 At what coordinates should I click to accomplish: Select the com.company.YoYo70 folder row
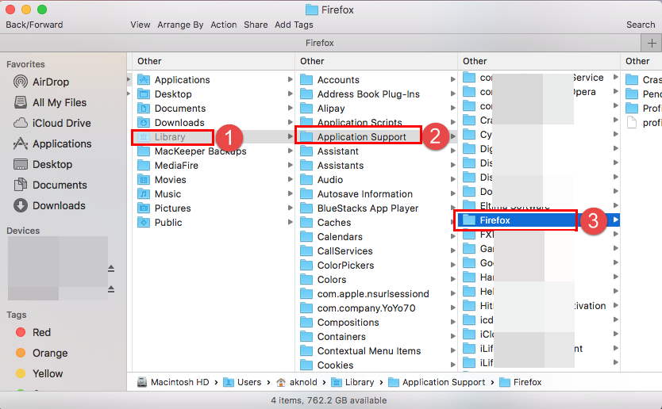point(375,308)
